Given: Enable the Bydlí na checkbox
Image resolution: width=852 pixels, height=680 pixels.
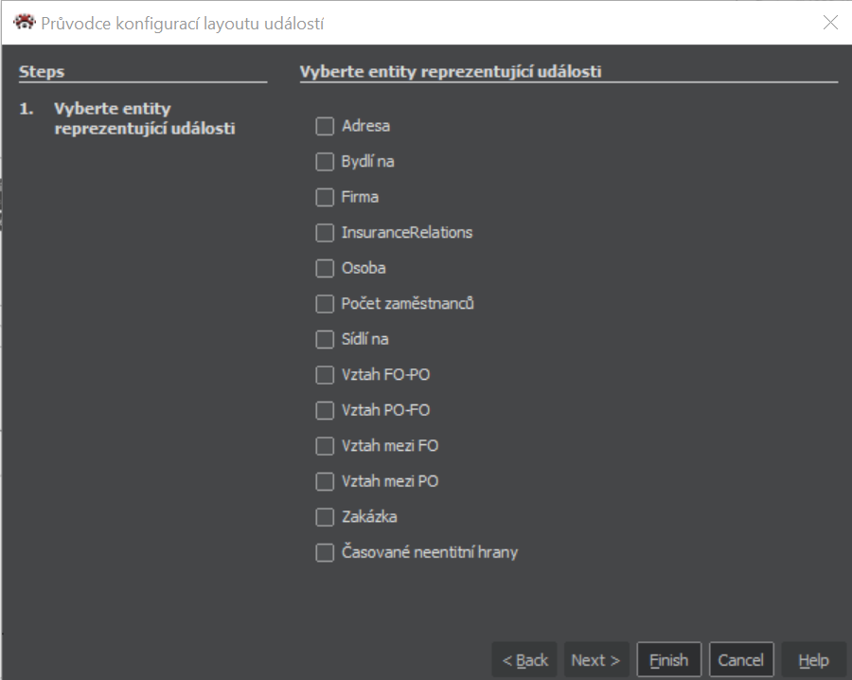Looking at the screenshot, I should [x=325, y=162].
